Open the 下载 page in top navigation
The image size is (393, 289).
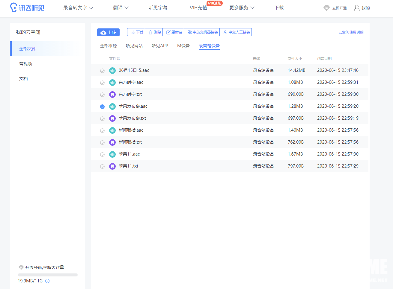point(279,8)
